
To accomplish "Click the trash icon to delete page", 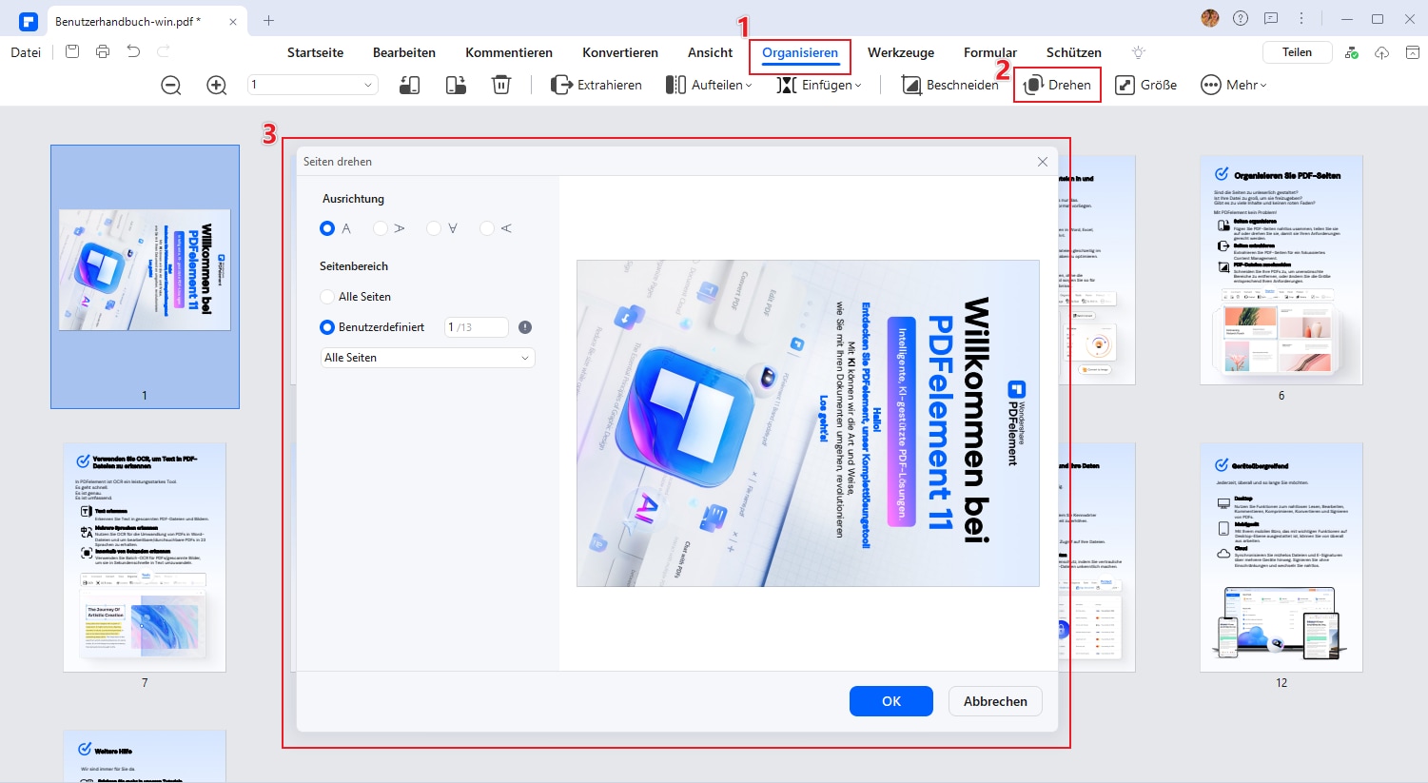I will tap(501, 85).
